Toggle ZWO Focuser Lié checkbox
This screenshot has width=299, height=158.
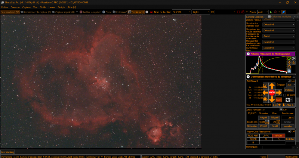281,109
